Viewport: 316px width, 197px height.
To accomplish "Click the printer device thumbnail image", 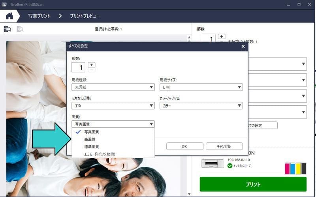I will coord(213,163).
